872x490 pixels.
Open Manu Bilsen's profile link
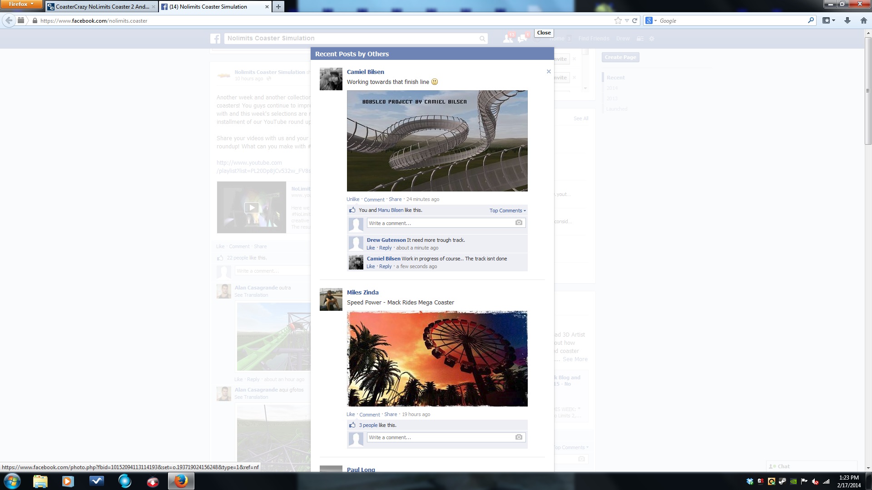click(391, 210)
